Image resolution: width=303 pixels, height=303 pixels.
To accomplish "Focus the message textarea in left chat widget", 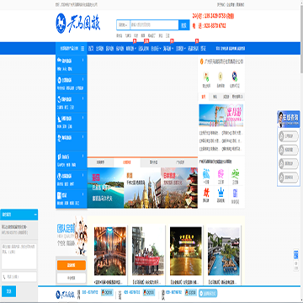I will click(x=19, y=256).
